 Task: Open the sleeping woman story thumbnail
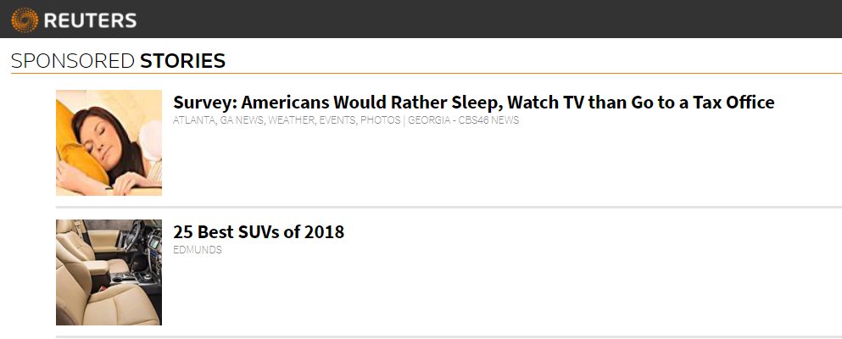[x=109, y=142]
